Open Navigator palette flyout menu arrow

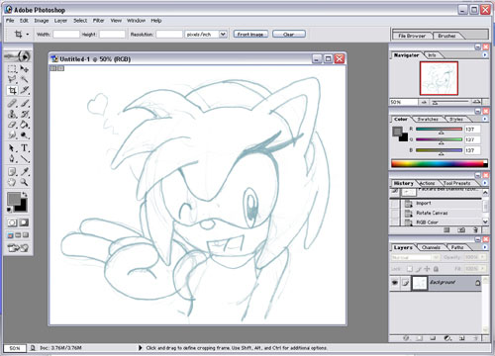(x=485, y=55)
